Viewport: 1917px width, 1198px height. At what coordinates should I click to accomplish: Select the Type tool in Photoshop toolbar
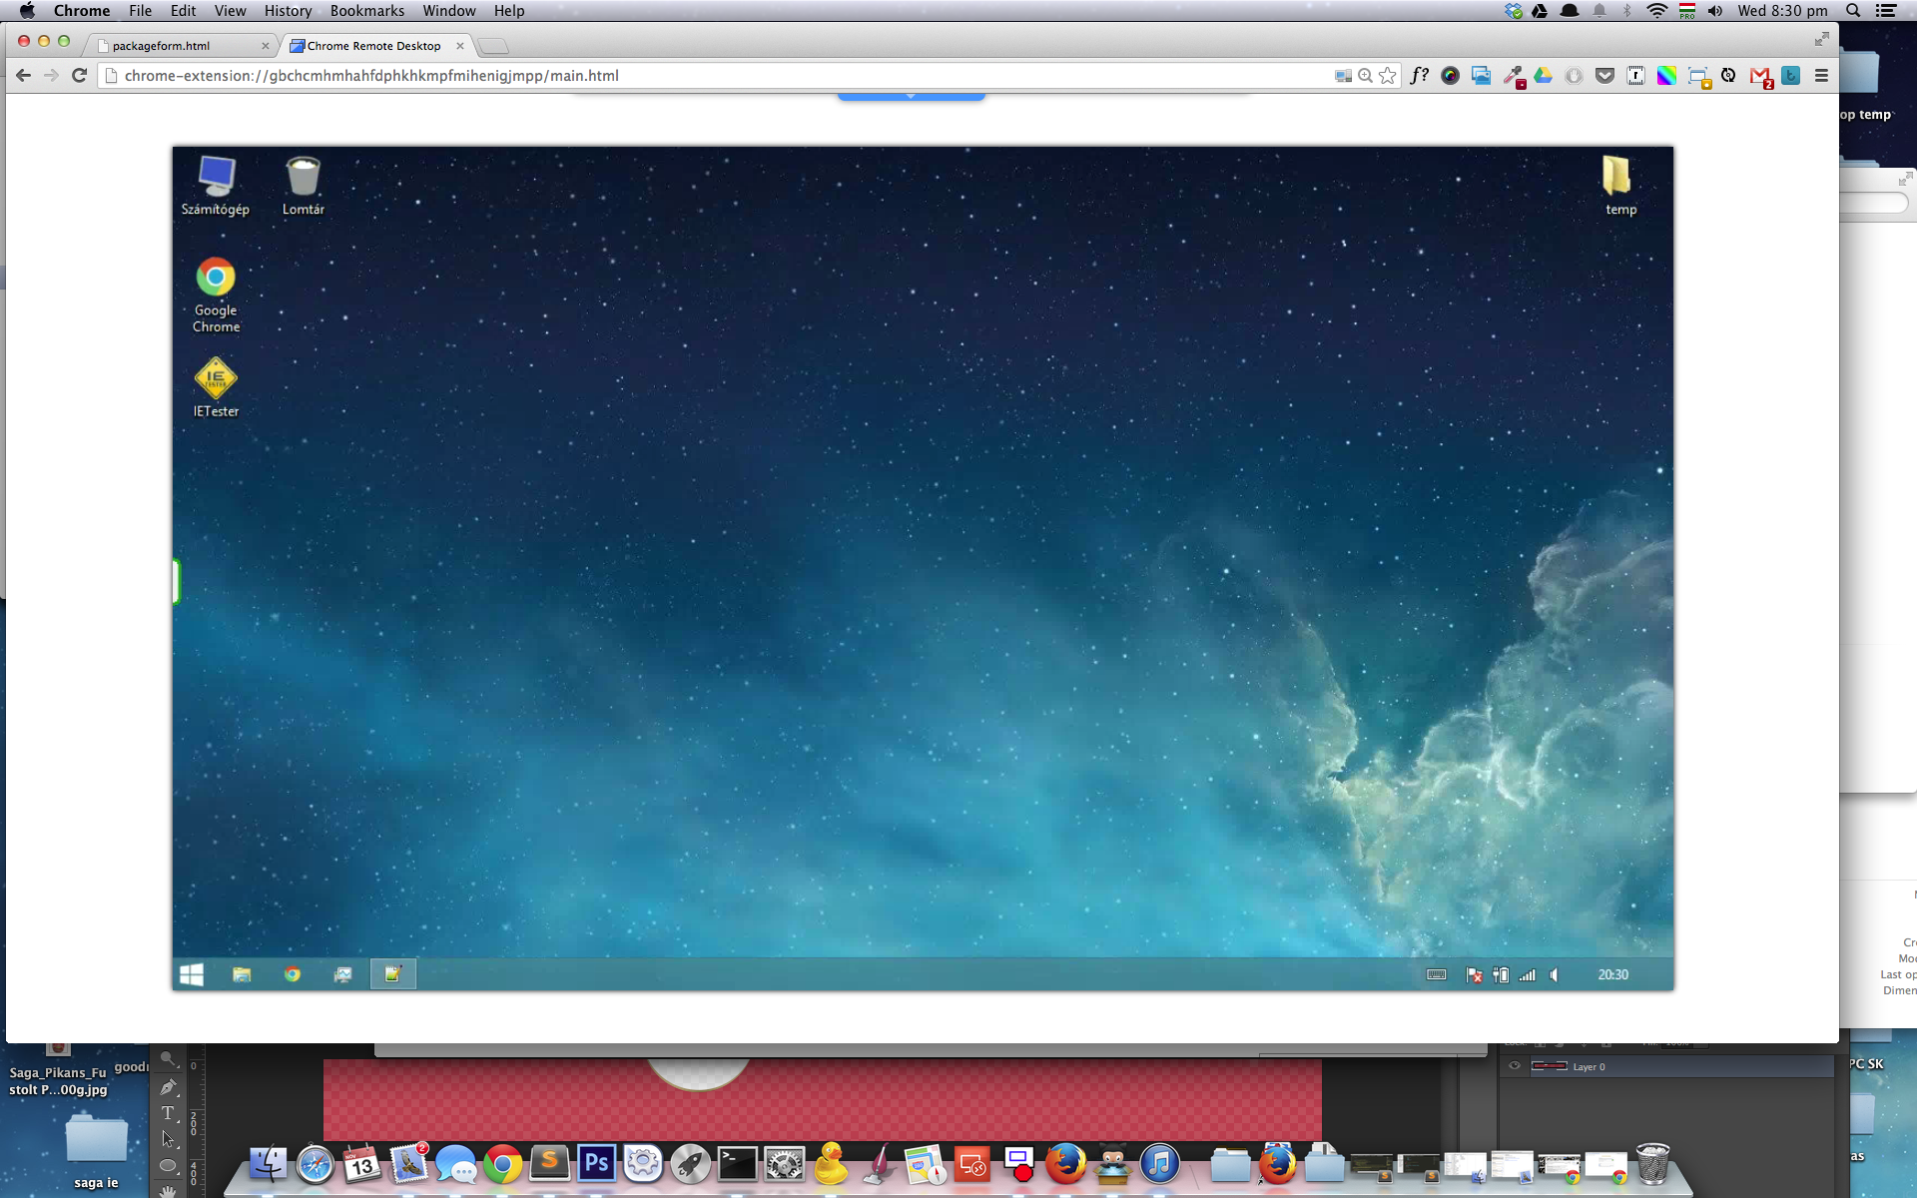click(x=168, y=1113)
